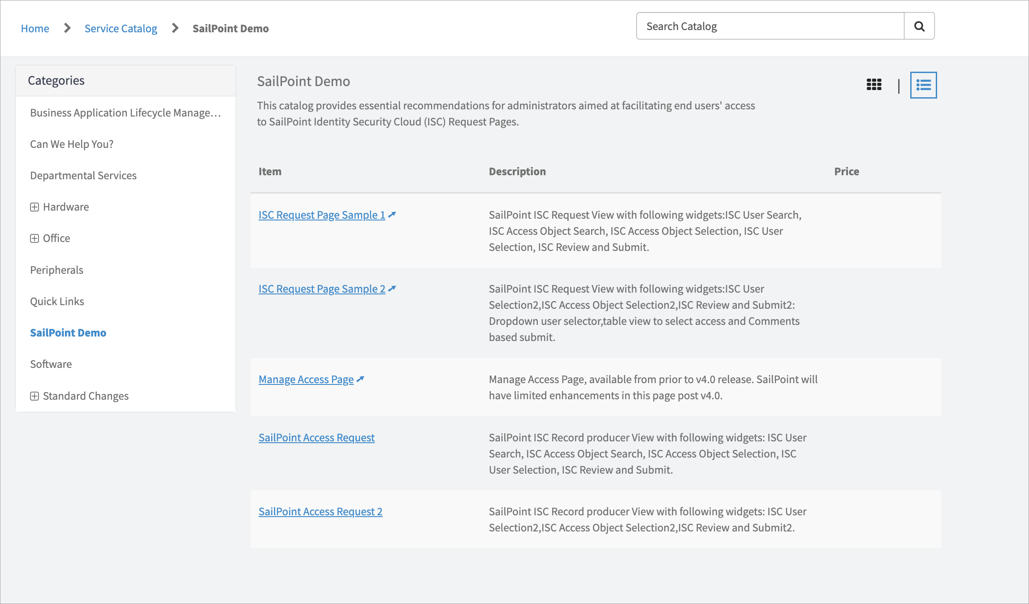Open ISC Request Page Sample 2
Viewport: 1029px width, 604px height.
[x=322, y=289]
